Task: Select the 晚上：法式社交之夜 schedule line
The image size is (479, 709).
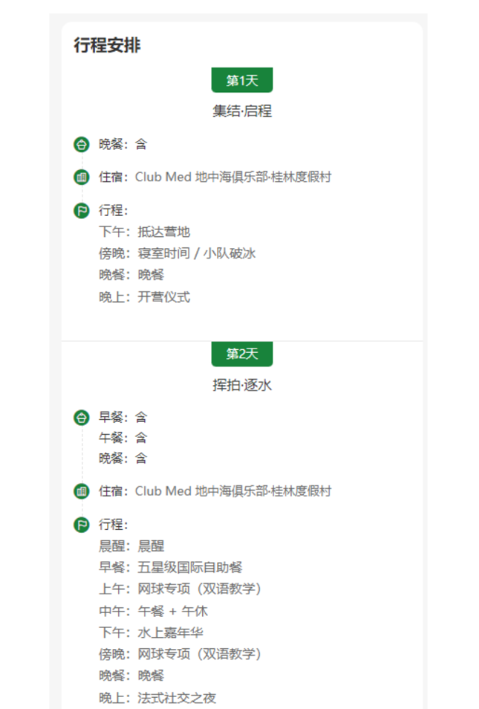Action: click(158, 698)
